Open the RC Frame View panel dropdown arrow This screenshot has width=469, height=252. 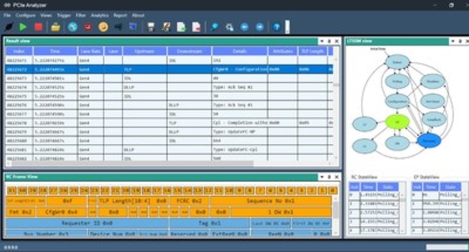pos(322,177)
